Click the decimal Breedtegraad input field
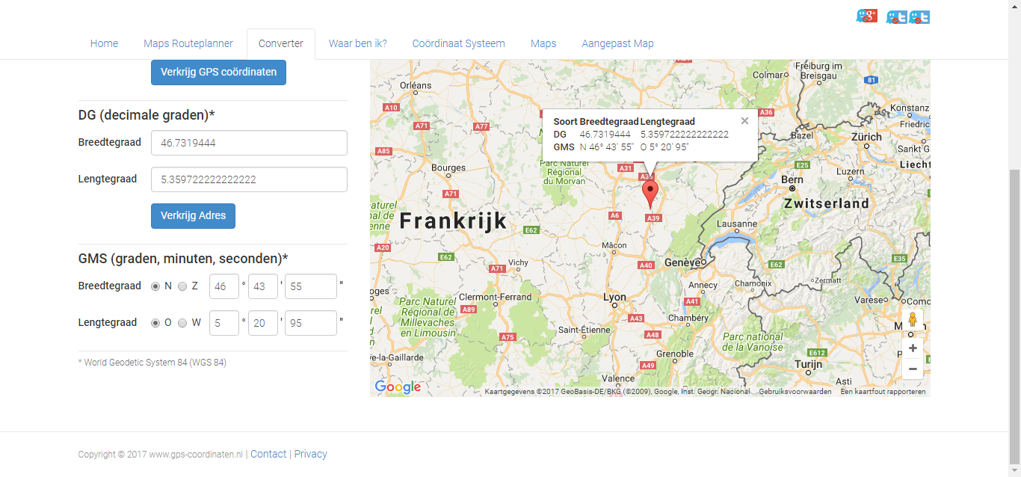This screenshot has height=477, width=1021. [249, 143]
